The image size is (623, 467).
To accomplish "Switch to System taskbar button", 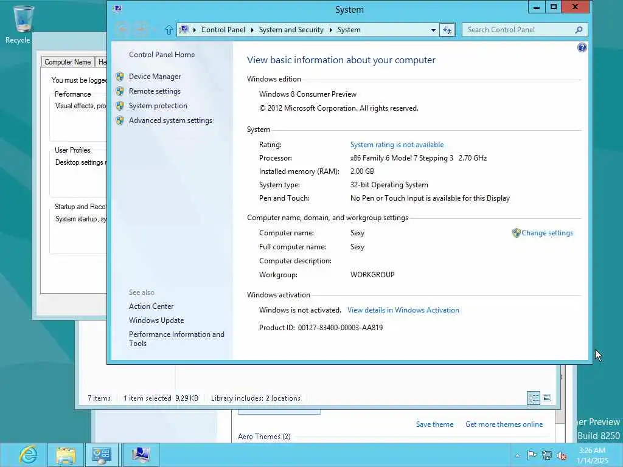I will click(141, 455).
